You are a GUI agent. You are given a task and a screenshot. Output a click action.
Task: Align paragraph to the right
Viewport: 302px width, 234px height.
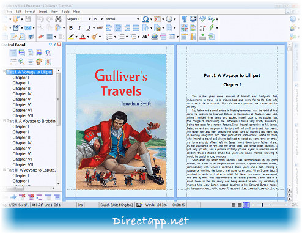point(127,28)
